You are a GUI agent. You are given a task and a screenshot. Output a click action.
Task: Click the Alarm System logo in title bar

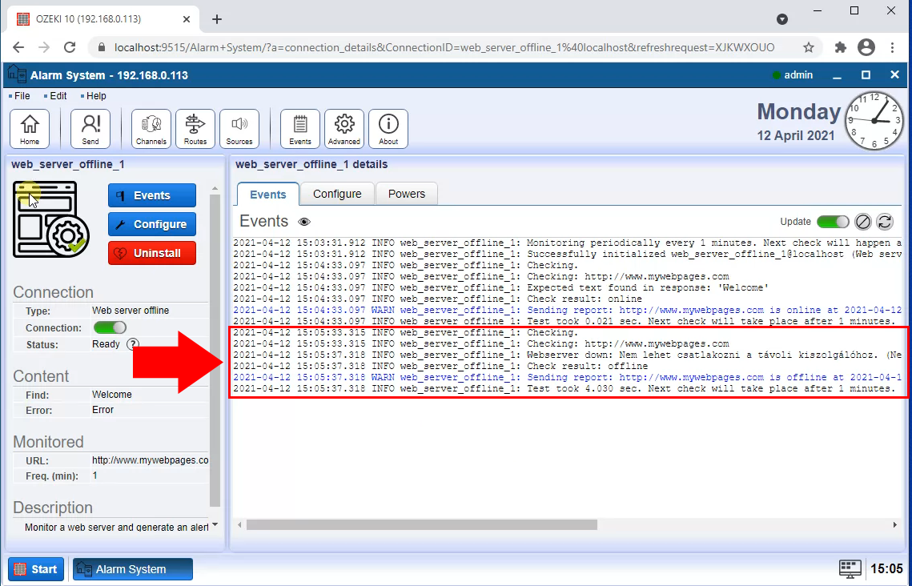(x=17, y=75)
